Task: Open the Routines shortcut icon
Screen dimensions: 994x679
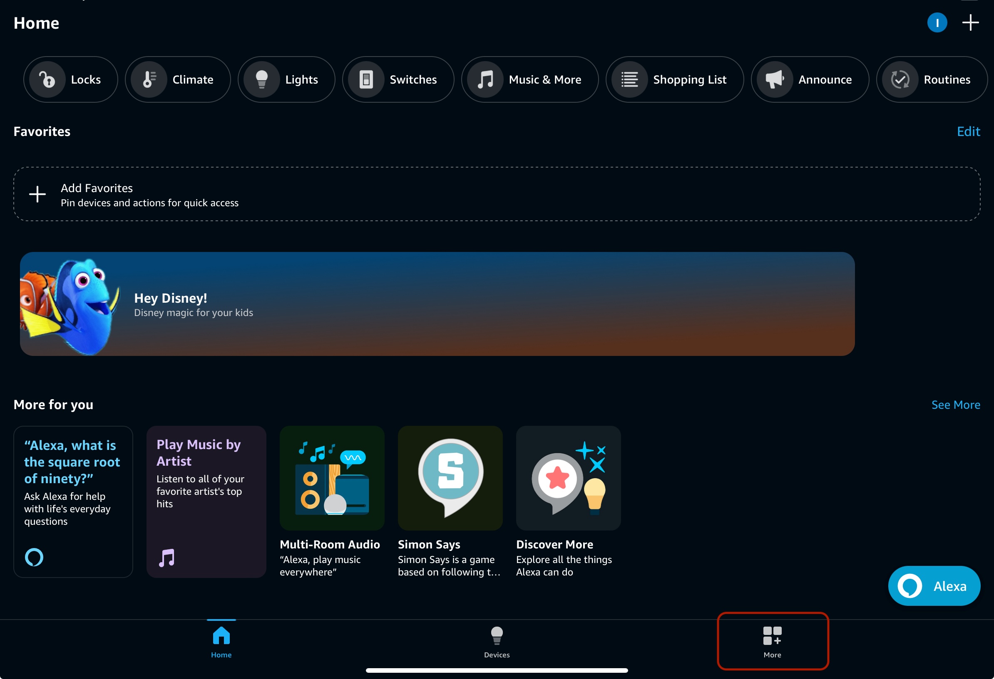Action: (x=900, y=79)
